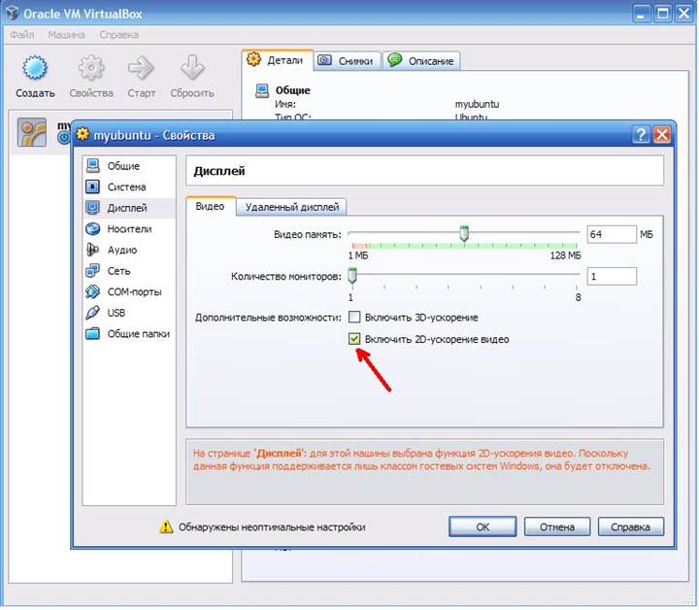699x610 pixels.
Task: Click the Количество мониторов slider handle
Action: click(352, 276)
